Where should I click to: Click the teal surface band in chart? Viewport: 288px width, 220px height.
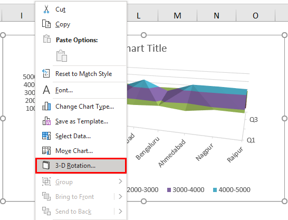pos(220,90)
